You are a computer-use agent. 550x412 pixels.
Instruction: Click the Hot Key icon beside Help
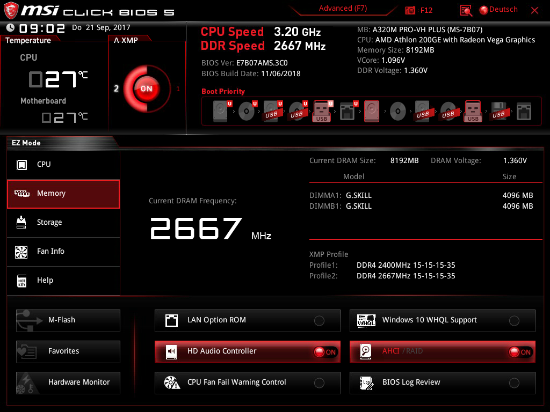click(x=21, y=281)
